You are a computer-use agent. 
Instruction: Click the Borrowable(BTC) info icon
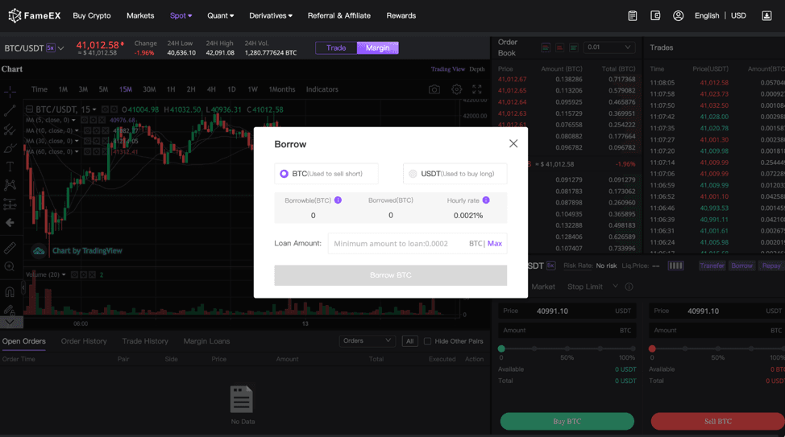click(x=338, y=200)
